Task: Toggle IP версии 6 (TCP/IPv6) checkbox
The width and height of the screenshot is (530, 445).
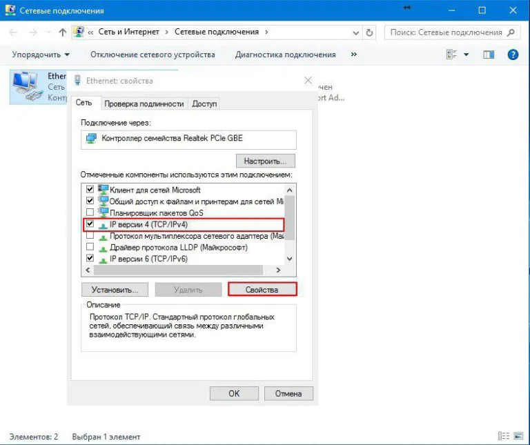Action: (90, 258)
